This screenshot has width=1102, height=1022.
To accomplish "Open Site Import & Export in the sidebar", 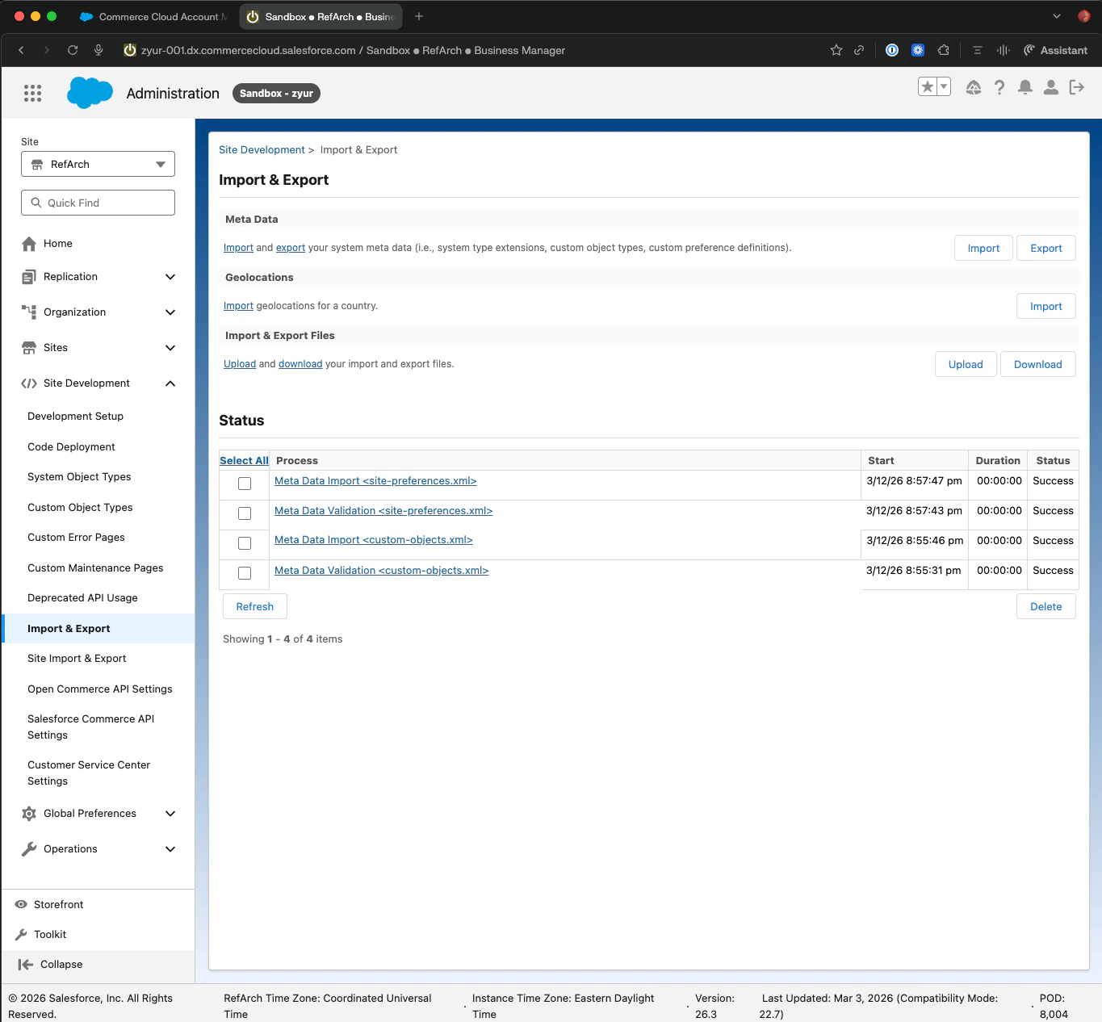I will tap(77, 659).
